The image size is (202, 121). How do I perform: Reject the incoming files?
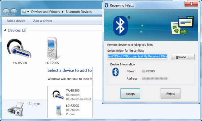click(x=170, y=94)
